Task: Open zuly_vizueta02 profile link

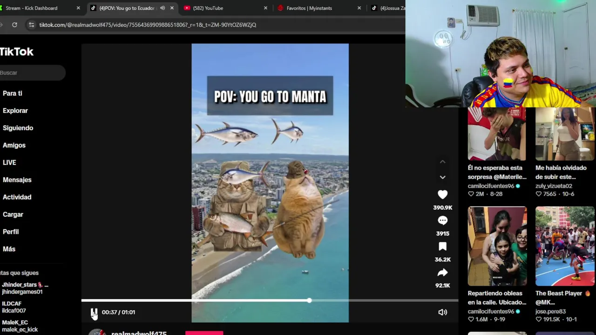Action: coord(554,186)
